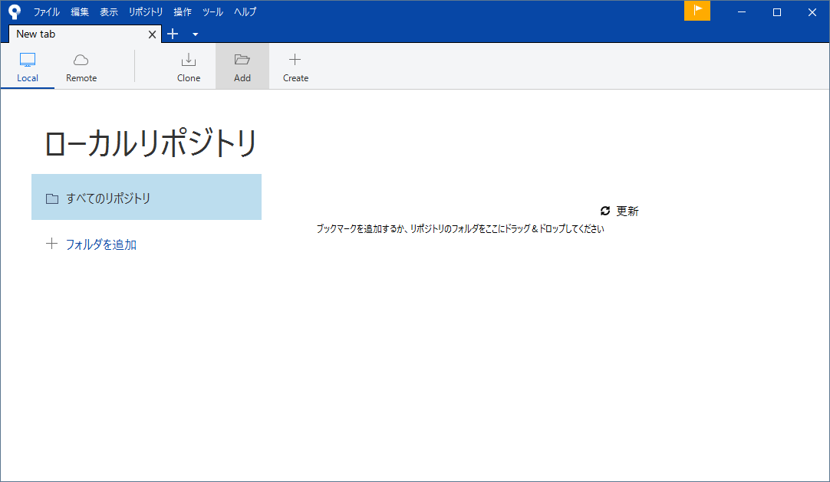Close the New tab
Image resolution: width=830 pixels, height=482 pixels.
pos(151,34)
